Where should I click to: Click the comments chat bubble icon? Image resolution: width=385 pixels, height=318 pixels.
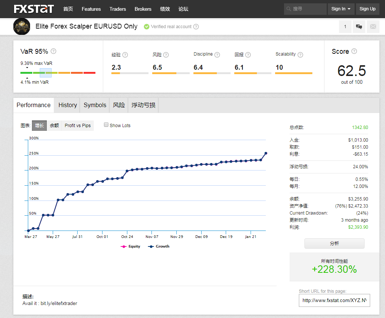click(359, 27)
